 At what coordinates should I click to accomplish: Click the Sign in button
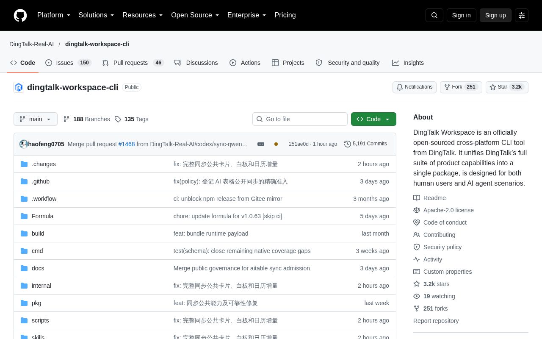461,15
